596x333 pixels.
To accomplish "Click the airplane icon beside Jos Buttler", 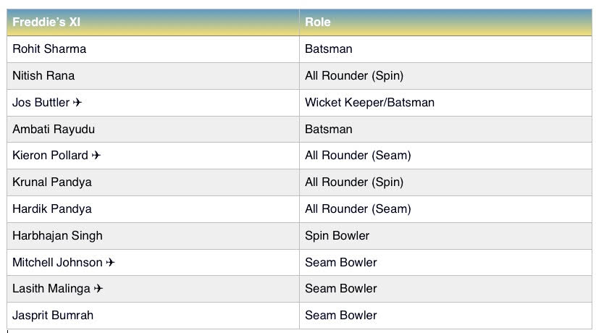I will point(77,102).
